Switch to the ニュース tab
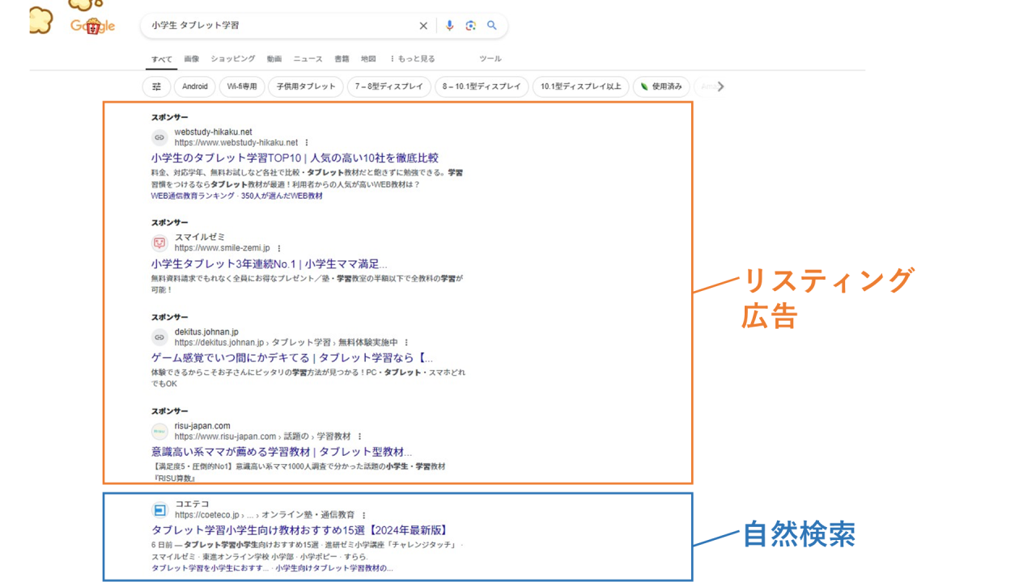Screen dimensions: 1036x582 pos(308,59)
